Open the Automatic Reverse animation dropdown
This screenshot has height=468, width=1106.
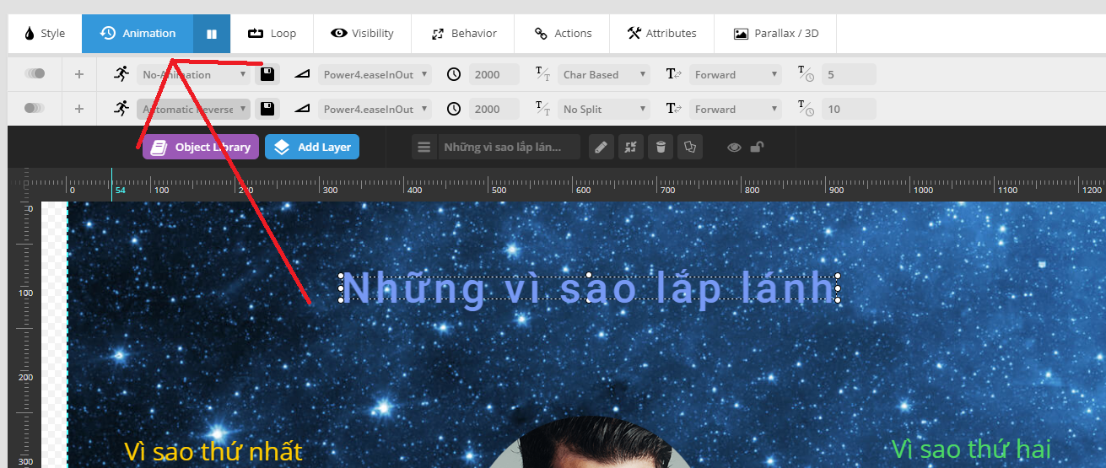[x=194, y=109]
